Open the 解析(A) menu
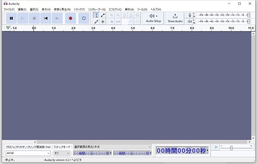The width and height of the screenshot is (257, 164). pos(129,9)
